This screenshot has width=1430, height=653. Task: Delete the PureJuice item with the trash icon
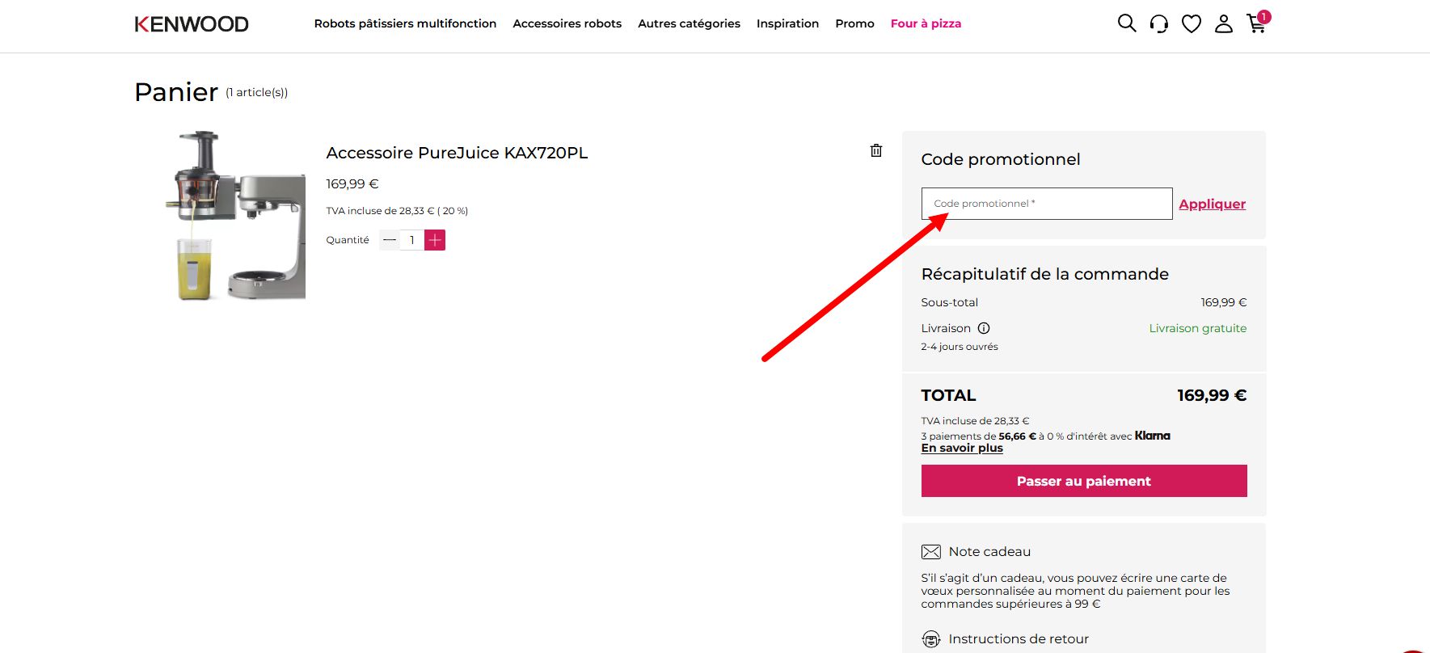pyautogui.click(x=875, y=150)
